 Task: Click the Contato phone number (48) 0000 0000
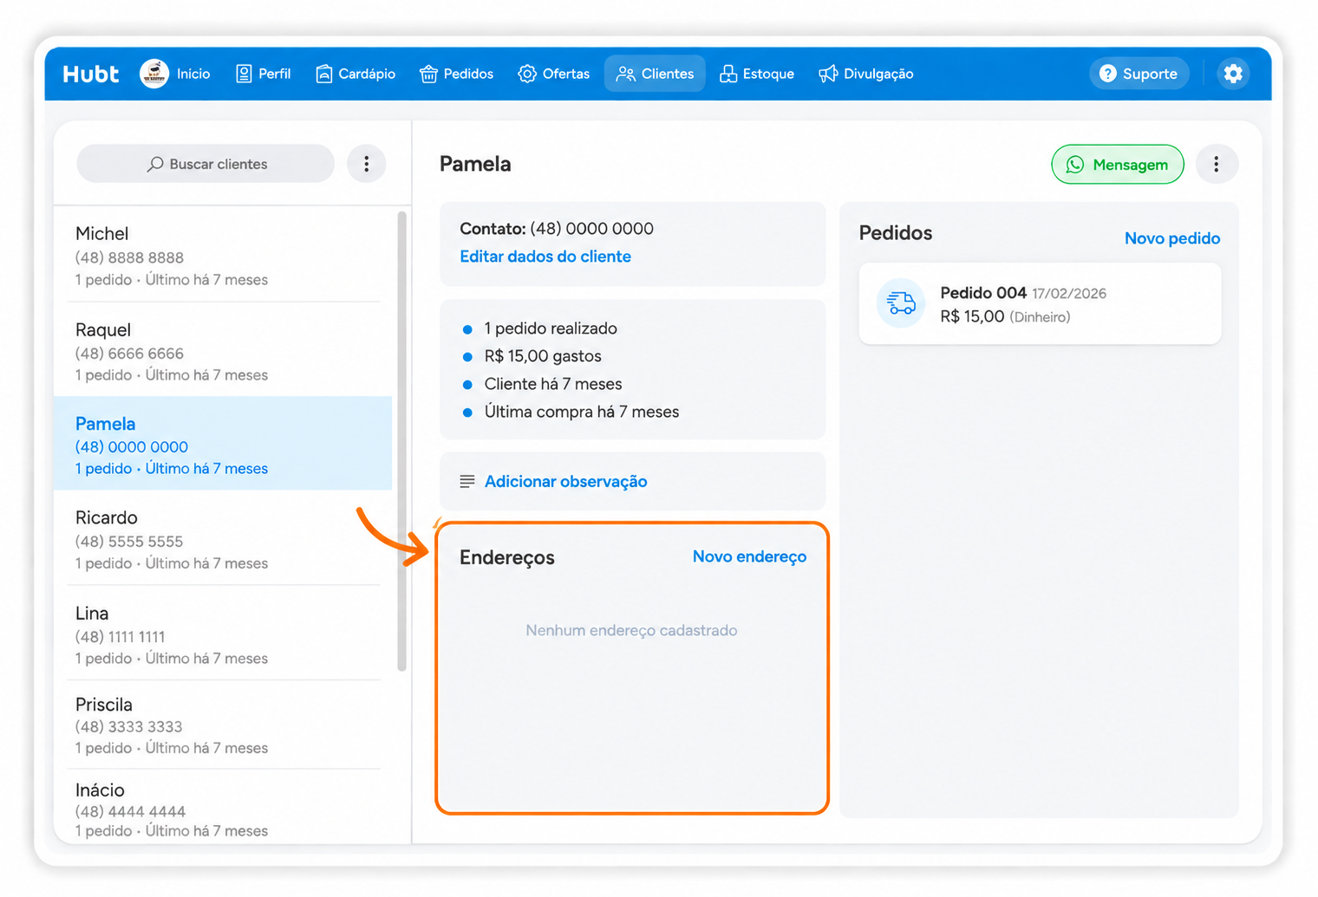pyautogui.click(x=591, y=229)
